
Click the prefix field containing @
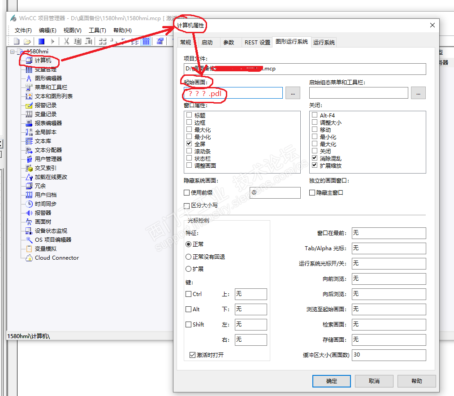pyautogui.click(x=275, y=193)
